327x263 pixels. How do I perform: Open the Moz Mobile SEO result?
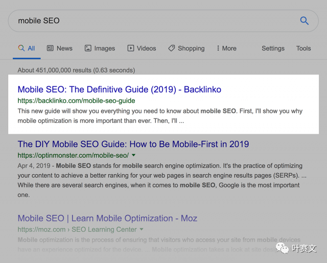pyautogui.click(x=107, y=218)
